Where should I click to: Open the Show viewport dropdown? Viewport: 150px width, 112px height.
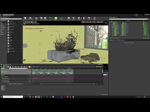click(36, 22)
